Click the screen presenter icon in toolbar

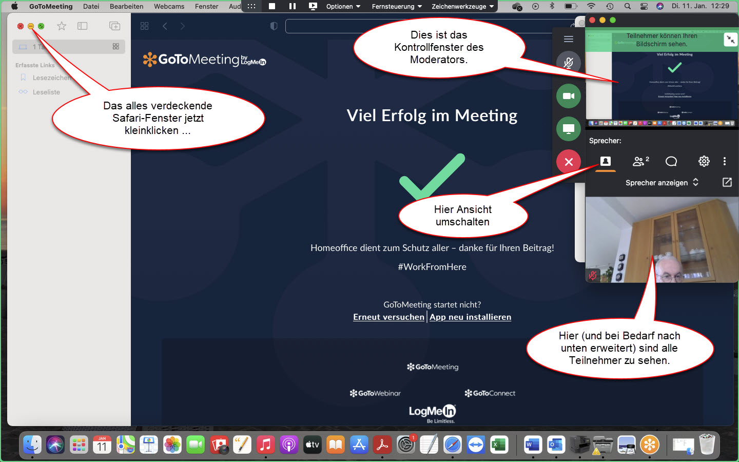click(313, 6)
